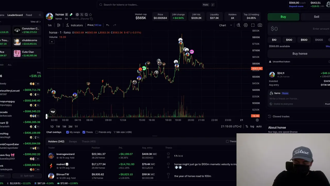Select the Thesis (413) tab
This screenshot has height=186, width=330.
[89, 141]
